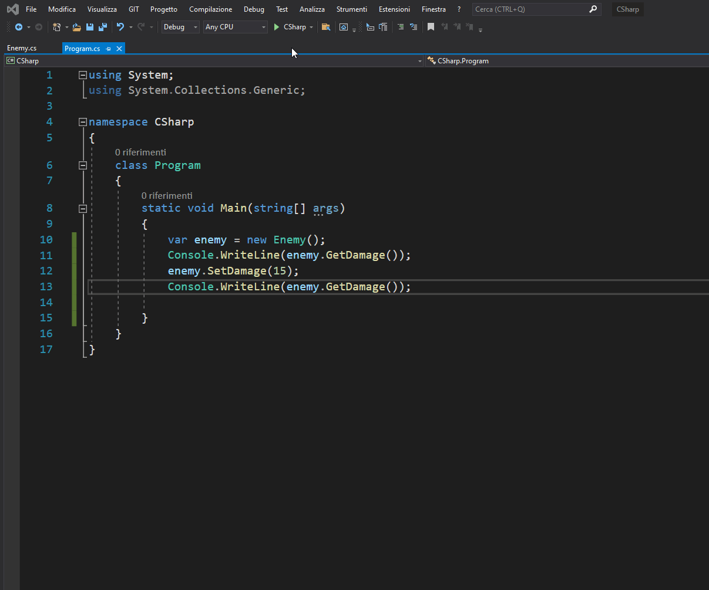The width and height of the screenshot is (709, 590).
Task: Click the Save All icon
Action: point(103,27)
